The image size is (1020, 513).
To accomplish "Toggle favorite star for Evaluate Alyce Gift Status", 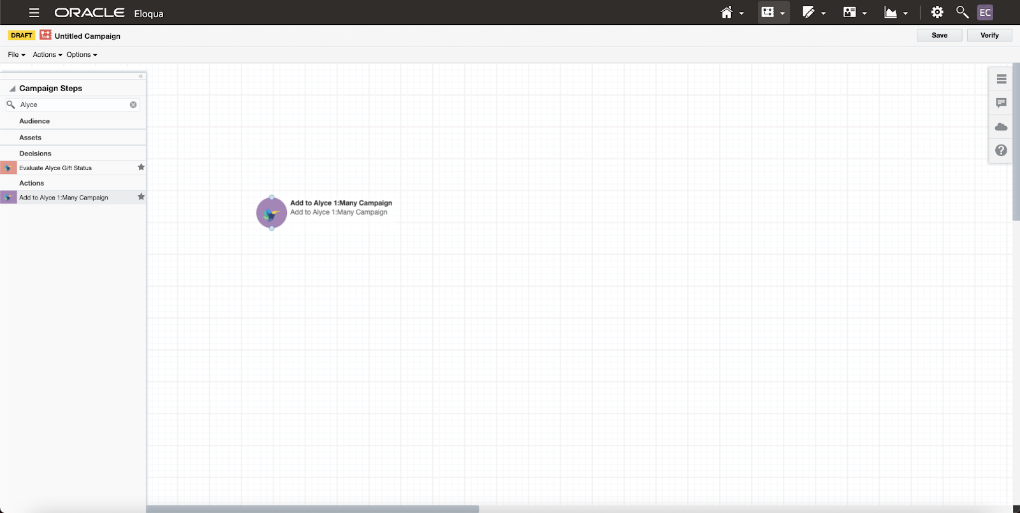I will point(141,167).
